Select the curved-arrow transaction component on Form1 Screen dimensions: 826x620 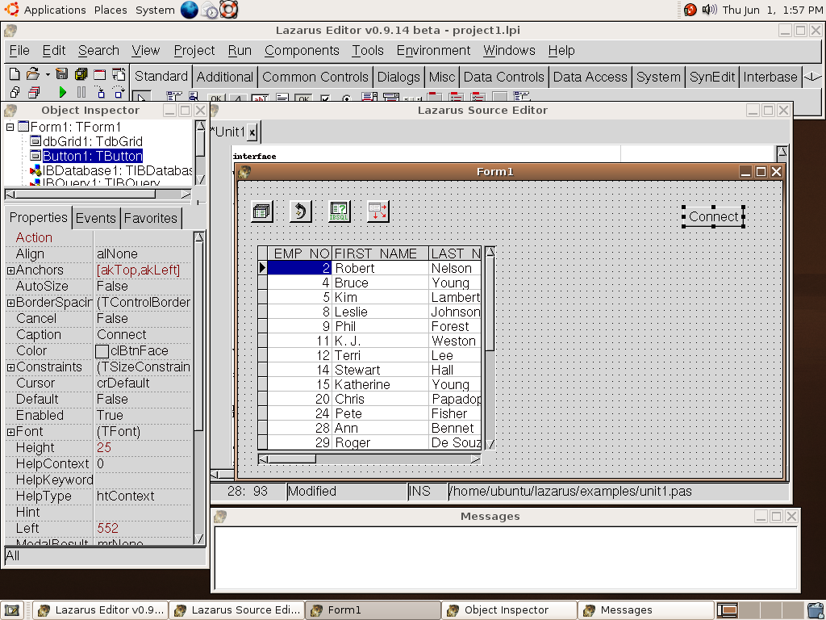[x=301, y=212]
